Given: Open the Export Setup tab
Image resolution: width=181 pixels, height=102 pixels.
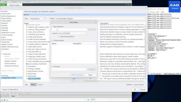Looking at the screenshot, I should click(14, 5).
